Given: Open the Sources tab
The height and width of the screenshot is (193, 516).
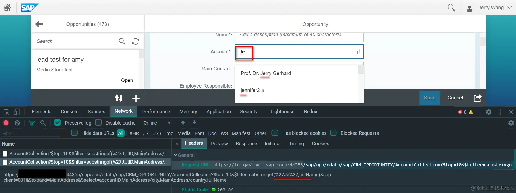Looking at the screenshot, I should pos(96,112).
